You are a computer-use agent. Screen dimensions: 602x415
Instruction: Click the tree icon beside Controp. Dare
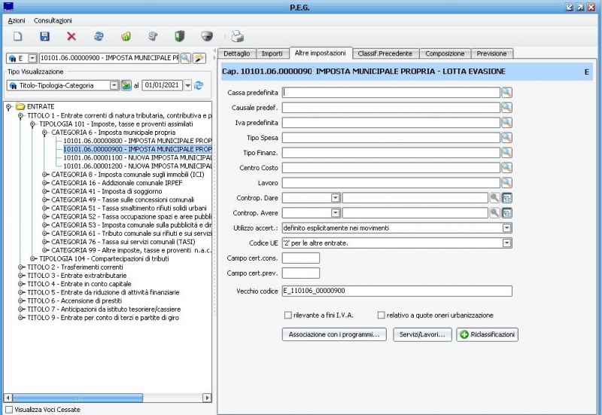507,198
